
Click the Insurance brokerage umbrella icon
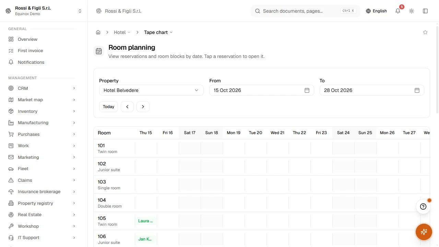pos(11,192)
